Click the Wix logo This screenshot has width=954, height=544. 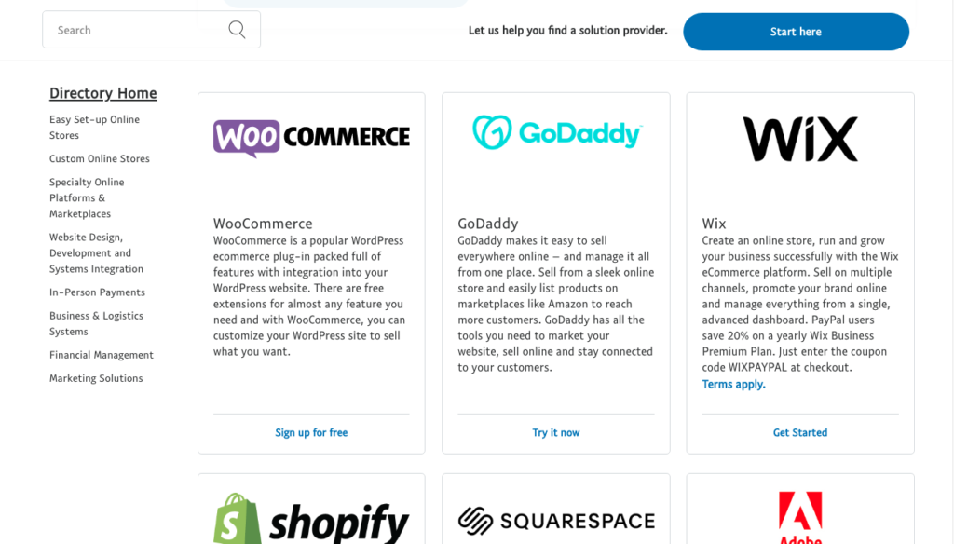(x=800, y=140)
